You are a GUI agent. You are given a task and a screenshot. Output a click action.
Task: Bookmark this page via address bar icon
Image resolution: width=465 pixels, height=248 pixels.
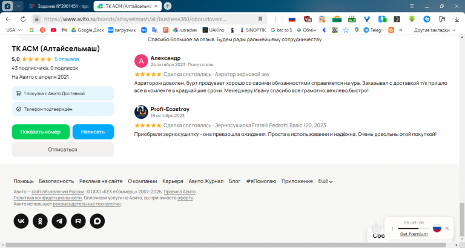260,19
